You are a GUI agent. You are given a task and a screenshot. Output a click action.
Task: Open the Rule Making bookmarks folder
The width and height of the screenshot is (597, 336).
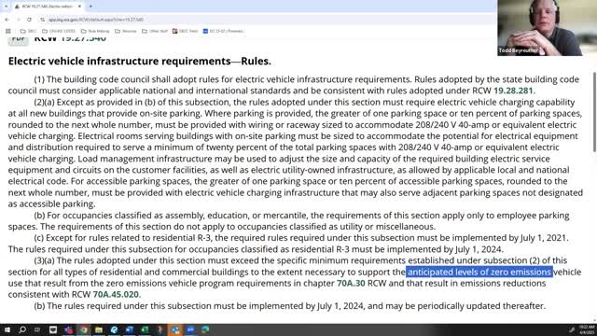[x=95, y=31]
